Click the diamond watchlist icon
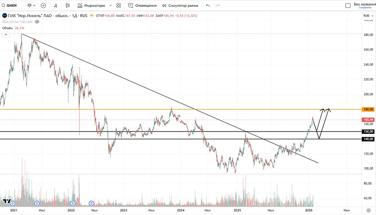 [x=29, y=5]
